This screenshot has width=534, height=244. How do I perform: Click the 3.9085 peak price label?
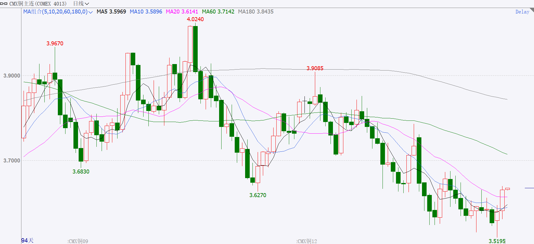[x=315, y=68]
